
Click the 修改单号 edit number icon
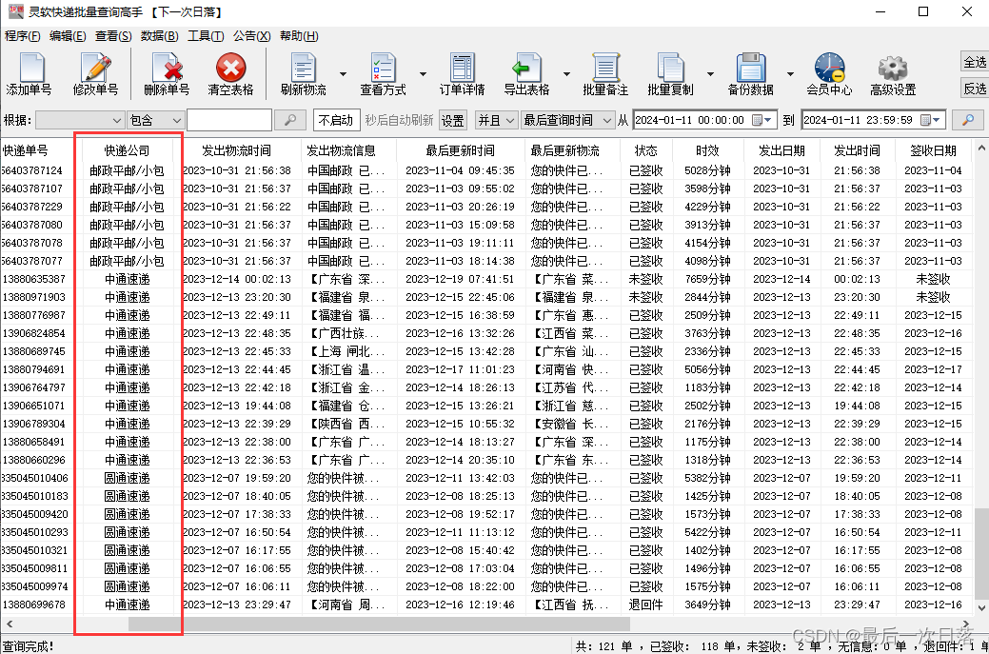point(95,74)
